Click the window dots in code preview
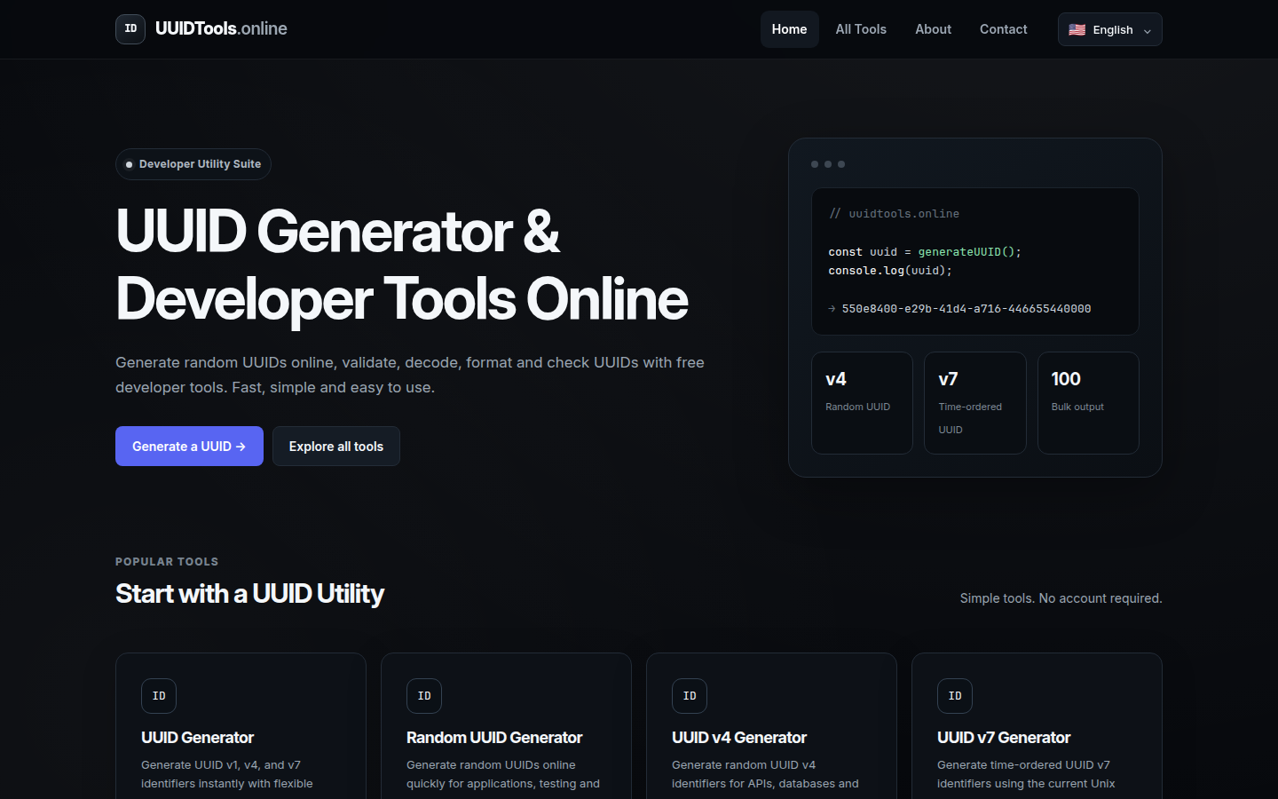 [x=828, y=164]
